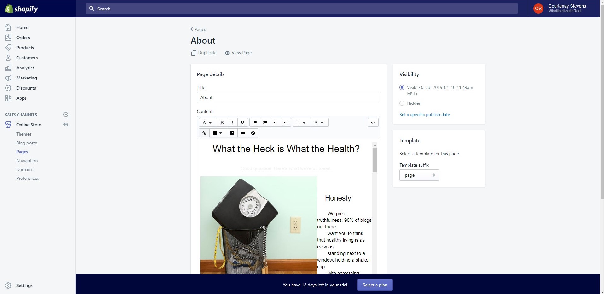Select the Visible radio option
The width and height of the screenshot is (604, 294).
click(402, 87)
